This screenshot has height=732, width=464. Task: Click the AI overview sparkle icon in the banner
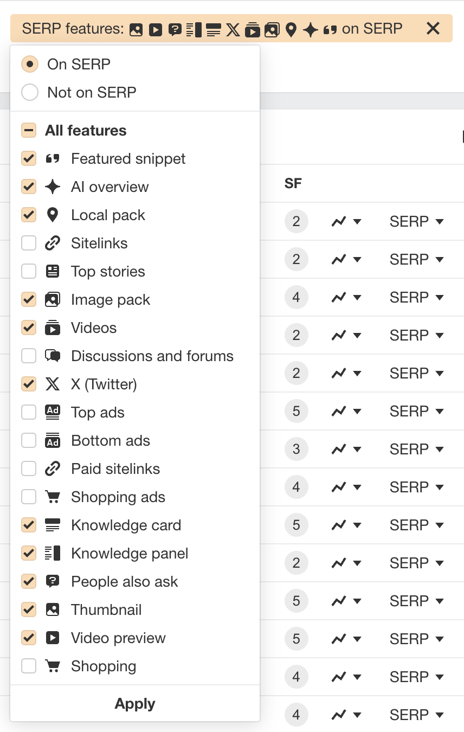pyautogui.click(x=310, y=29)
